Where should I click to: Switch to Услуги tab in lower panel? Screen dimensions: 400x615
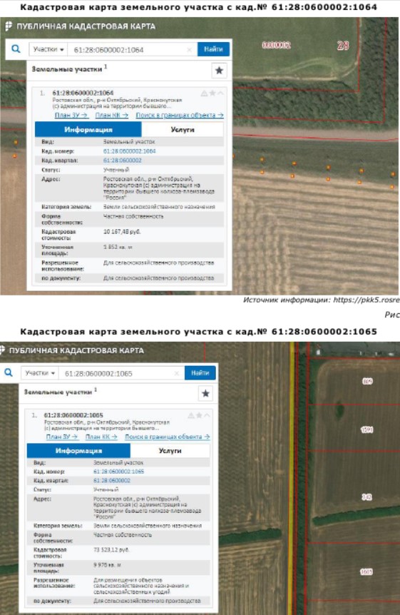pos(170,451)
